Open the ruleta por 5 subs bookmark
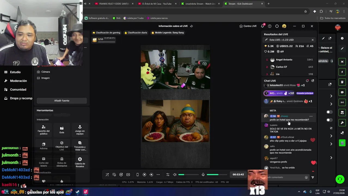This screenshot has width=348, height=196. tap(133, 18)
